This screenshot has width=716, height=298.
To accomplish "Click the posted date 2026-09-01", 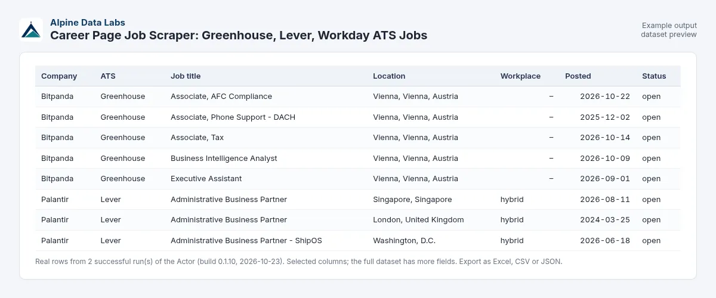I will (605, 179).
